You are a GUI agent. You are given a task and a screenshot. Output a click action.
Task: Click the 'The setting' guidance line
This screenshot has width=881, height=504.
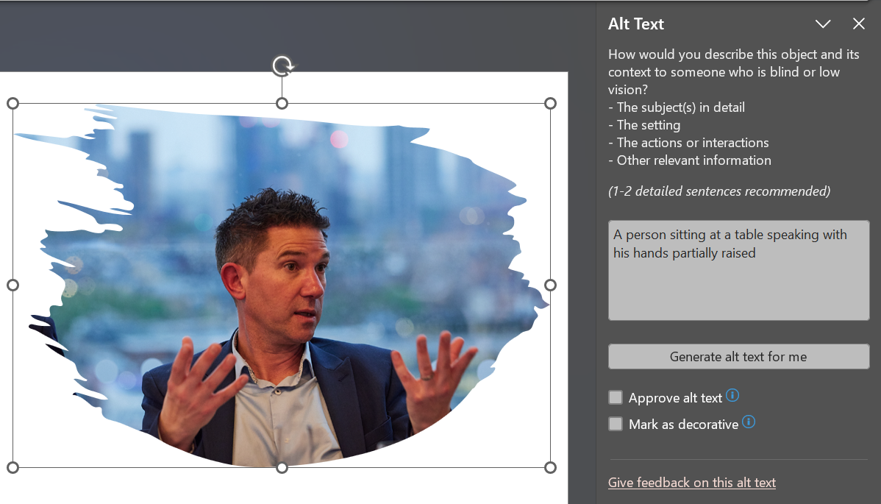(644, 125)
